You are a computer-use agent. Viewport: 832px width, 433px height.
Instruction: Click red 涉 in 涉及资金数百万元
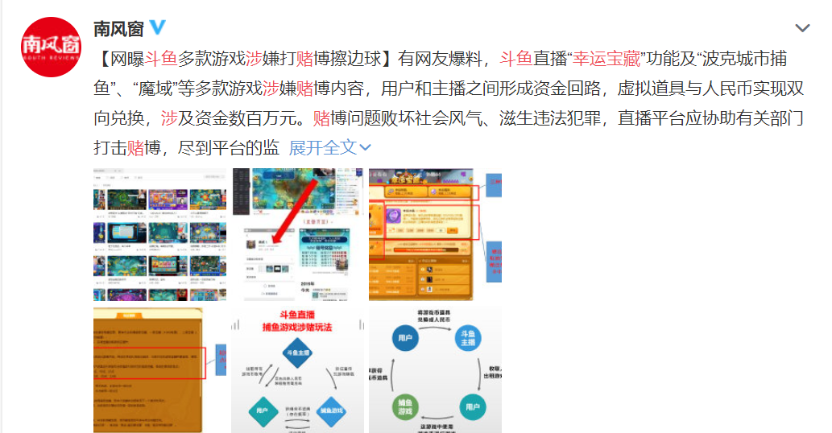pos(169,118)
